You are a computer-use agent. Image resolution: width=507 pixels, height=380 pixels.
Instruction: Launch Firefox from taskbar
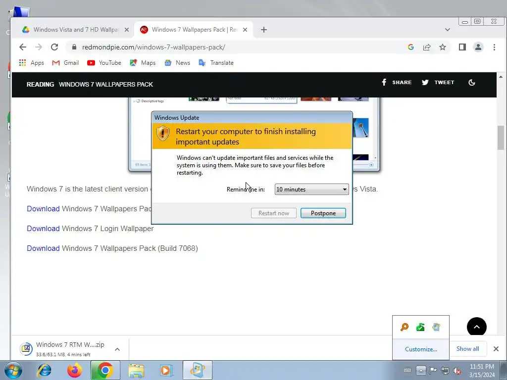click(74, 370)
